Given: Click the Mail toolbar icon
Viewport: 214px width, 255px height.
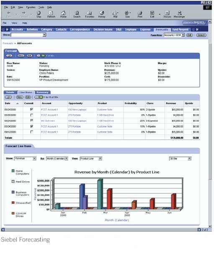Looking at the screenshot, I should [115, 13].
